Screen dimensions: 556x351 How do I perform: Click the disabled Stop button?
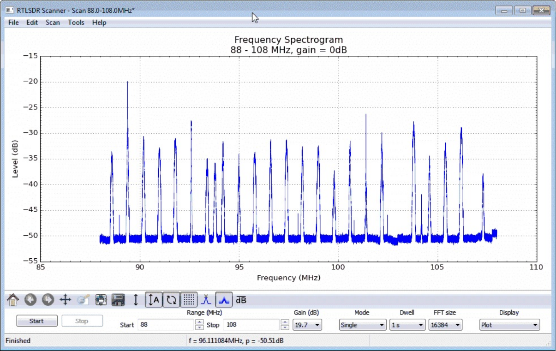pyautogui.click(x=82, y=321)
